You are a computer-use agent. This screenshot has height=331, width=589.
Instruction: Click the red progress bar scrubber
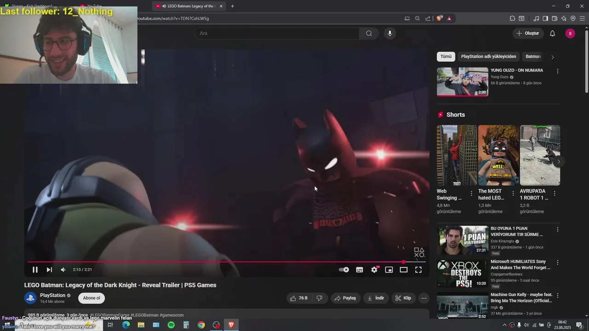click(404, 262)
